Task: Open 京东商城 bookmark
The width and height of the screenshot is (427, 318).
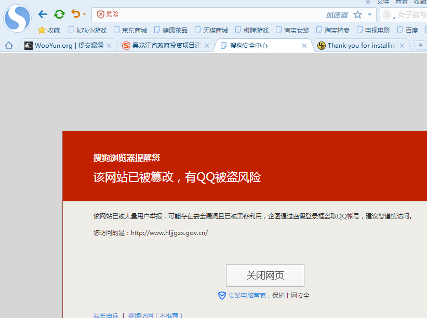Action: pos(130,30)
